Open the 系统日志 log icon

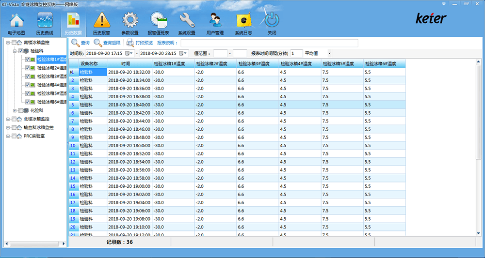tap(243, 21)
